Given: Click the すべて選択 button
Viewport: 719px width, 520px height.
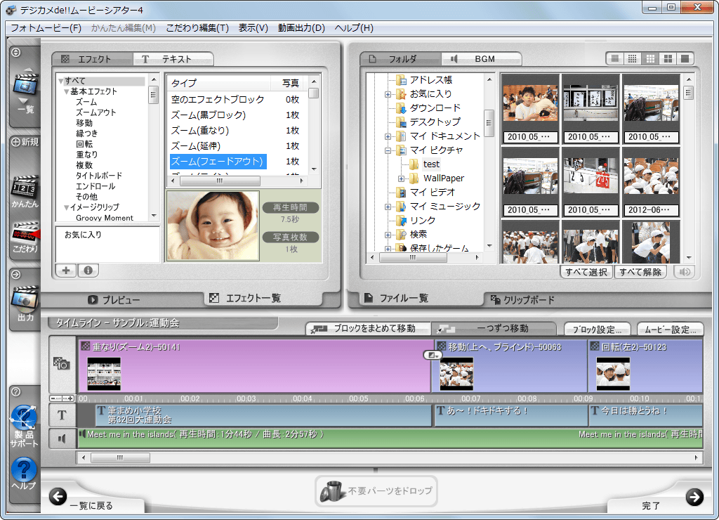Looking at the screenshot, I should [x=586, y=272].
